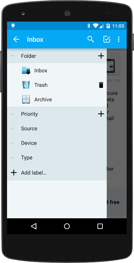This screenshot has height=263, width=134.
Task: Expand the Priority section chevron
Action: click(12, 114)
